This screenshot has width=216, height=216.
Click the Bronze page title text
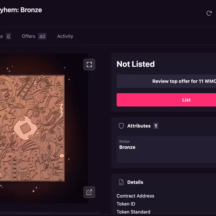(21, 10)
